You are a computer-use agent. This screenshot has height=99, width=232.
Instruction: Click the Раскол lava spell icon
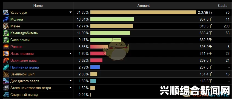click(6, 47)
